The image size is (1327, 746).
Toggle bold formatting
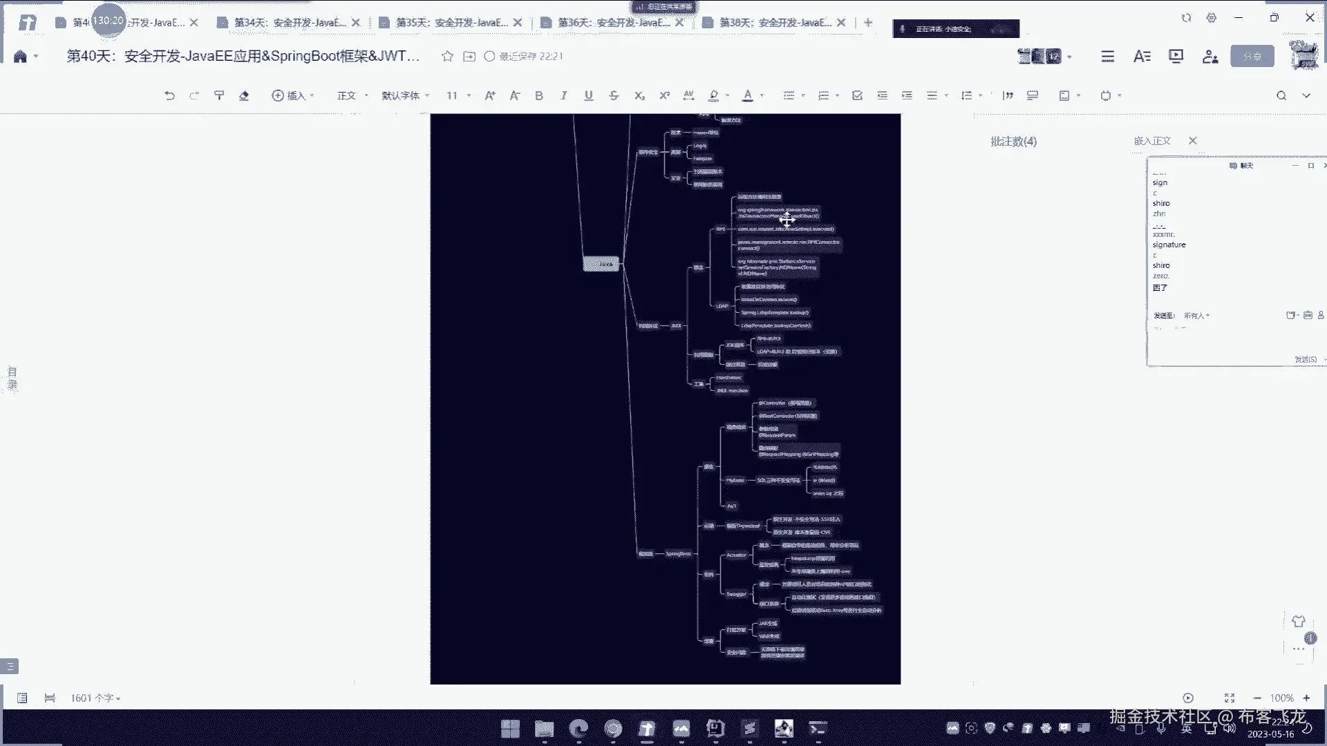pos(539,96)
